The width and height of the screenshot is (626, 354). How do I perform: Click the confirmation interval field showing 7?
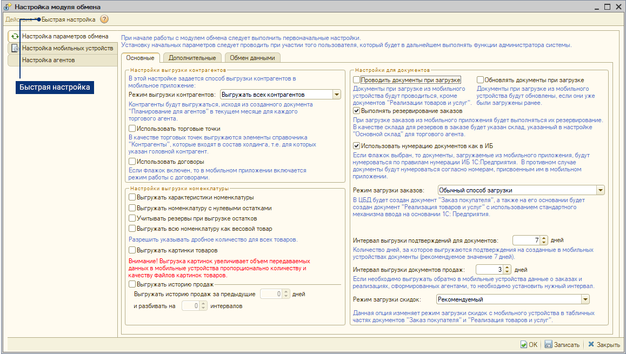click(527, 241)
